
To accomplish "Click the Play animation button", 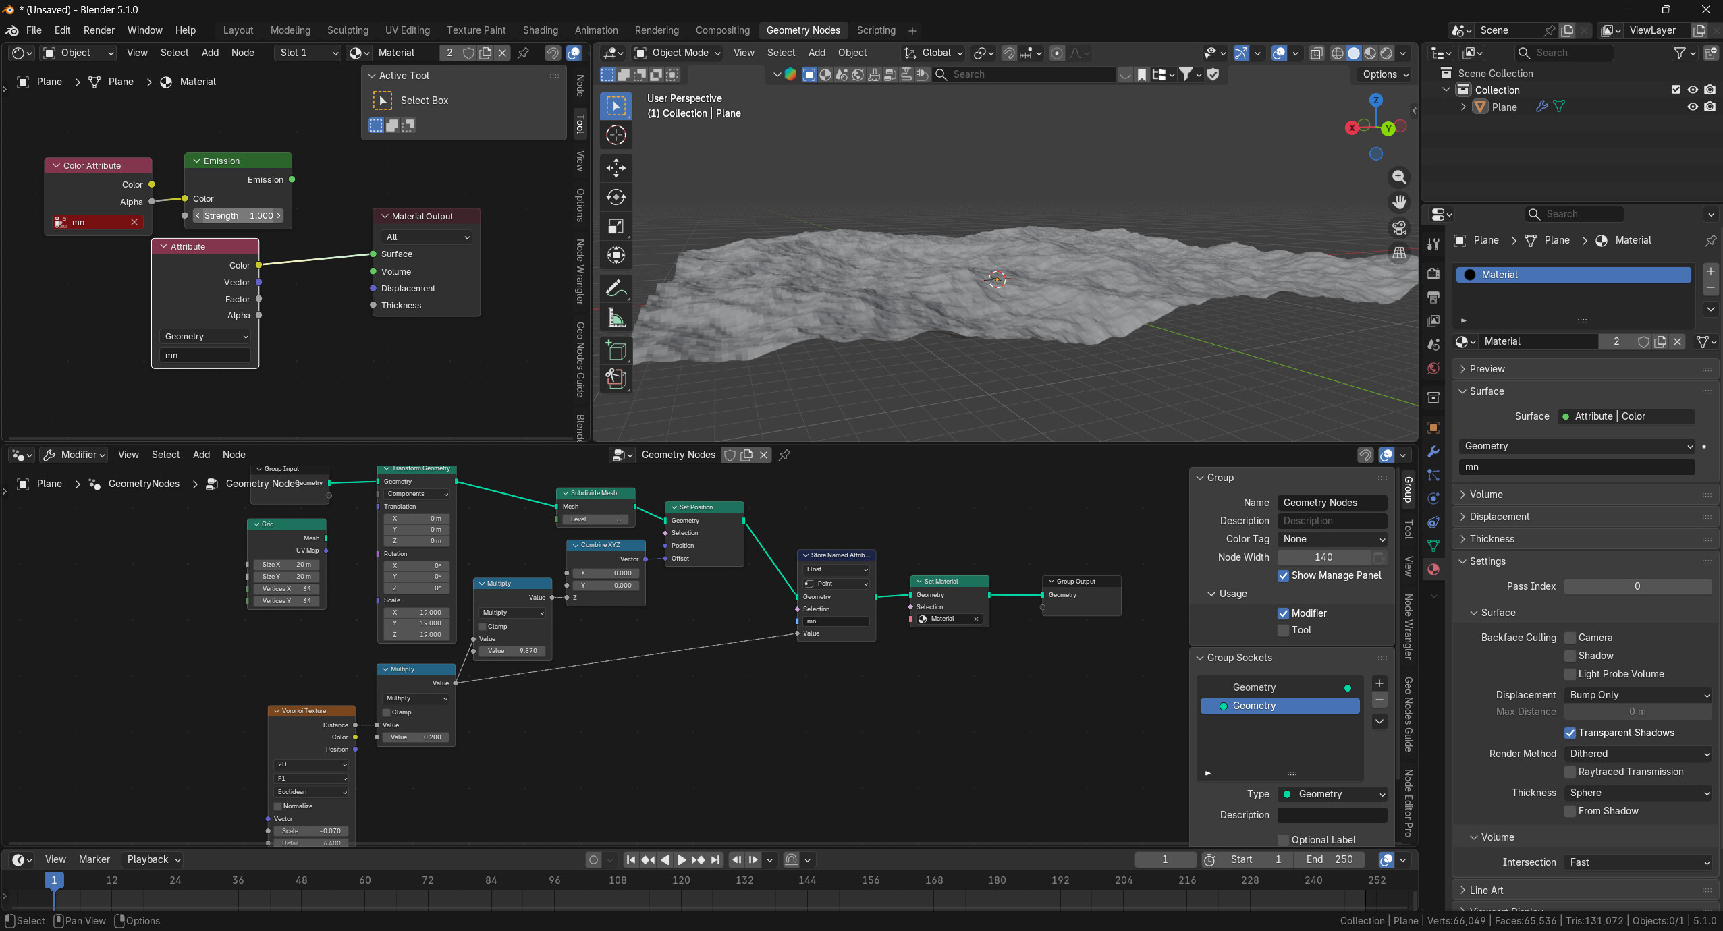I will (681, 859).
